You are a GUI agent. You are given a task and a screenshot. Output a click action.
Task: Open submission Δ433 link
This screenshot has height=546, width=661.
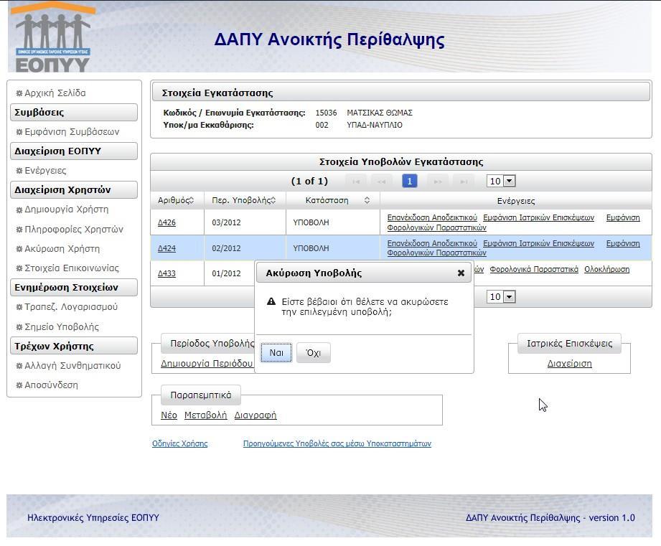click(x=167, y=273)
